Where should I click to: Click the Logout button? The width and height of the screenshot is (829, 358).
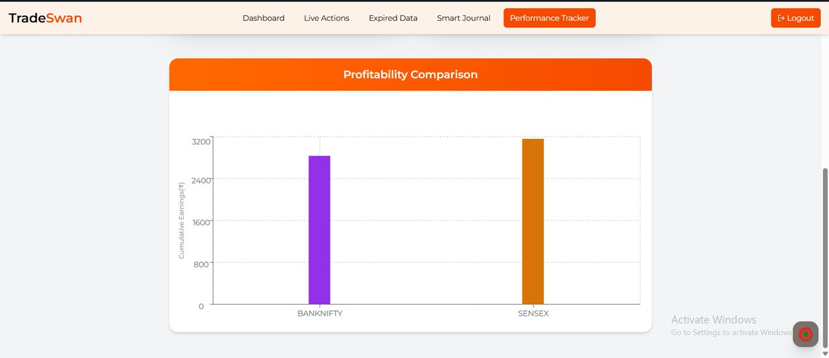tap(796, 18)
